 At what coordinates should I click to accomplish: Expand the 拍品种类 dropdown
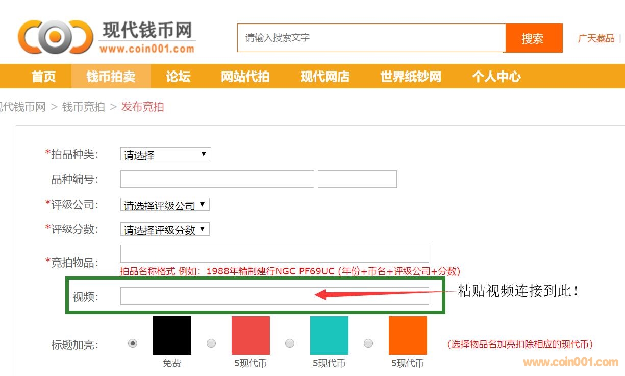165,154
